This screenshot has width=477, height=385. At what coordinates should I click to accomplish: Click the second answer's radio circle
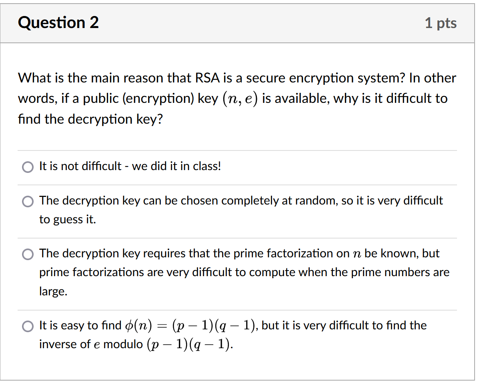(28, 201)
